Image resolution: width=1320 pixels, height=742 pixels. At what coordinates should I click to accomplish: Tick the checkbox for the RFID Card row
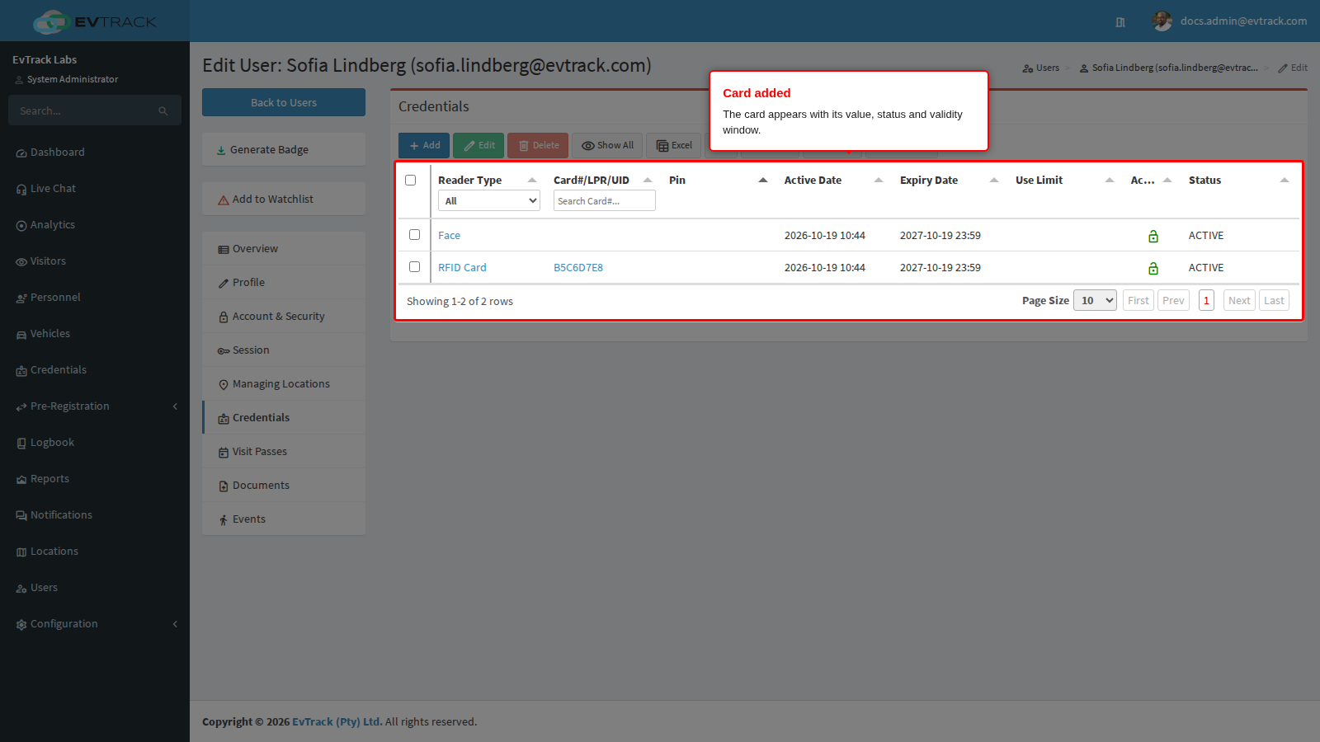tap(414, 267)
